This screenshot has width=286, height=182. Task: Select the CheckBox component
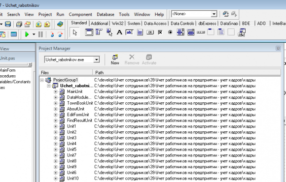pyautogui.click(x=160, y=32)
